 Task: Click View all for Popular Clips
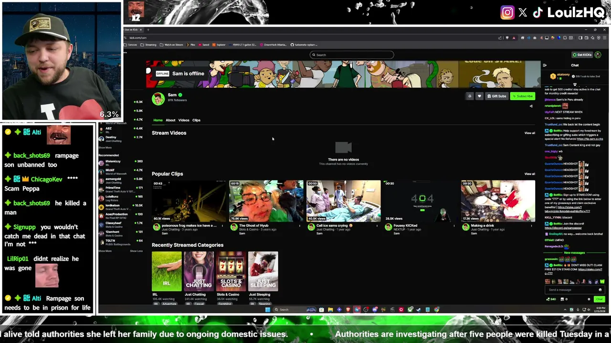[530, 174]
